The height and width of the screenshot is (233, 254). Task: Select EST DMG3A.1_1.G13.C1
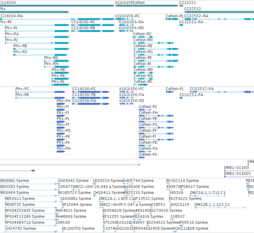pyautogui.click(x=208, y=196)
